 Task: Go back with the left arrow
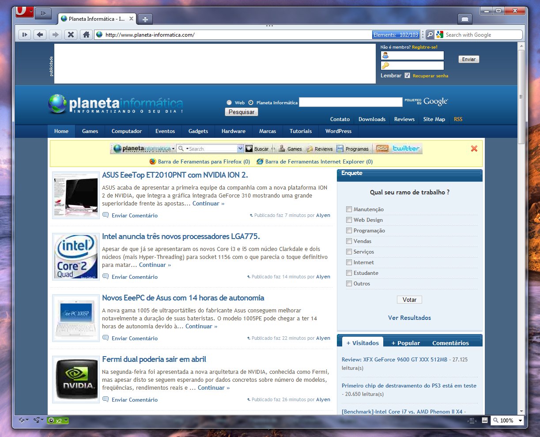tap(40, 34)
